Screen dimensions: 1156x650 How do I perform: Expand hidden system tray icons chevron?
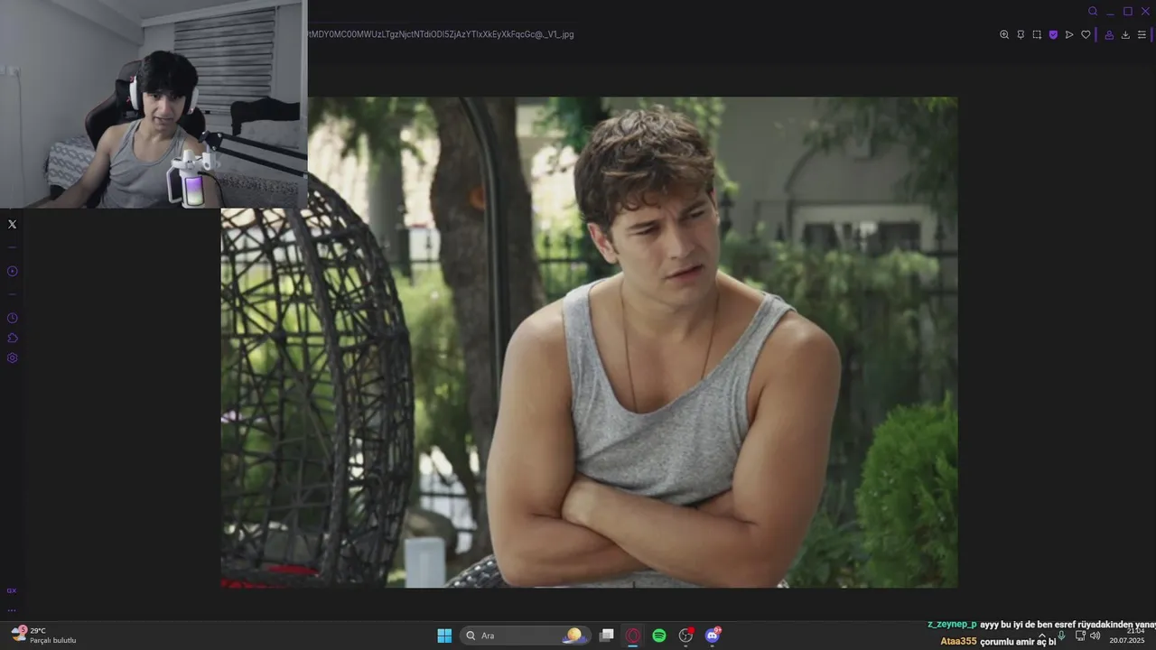(x=1042, y=636)
